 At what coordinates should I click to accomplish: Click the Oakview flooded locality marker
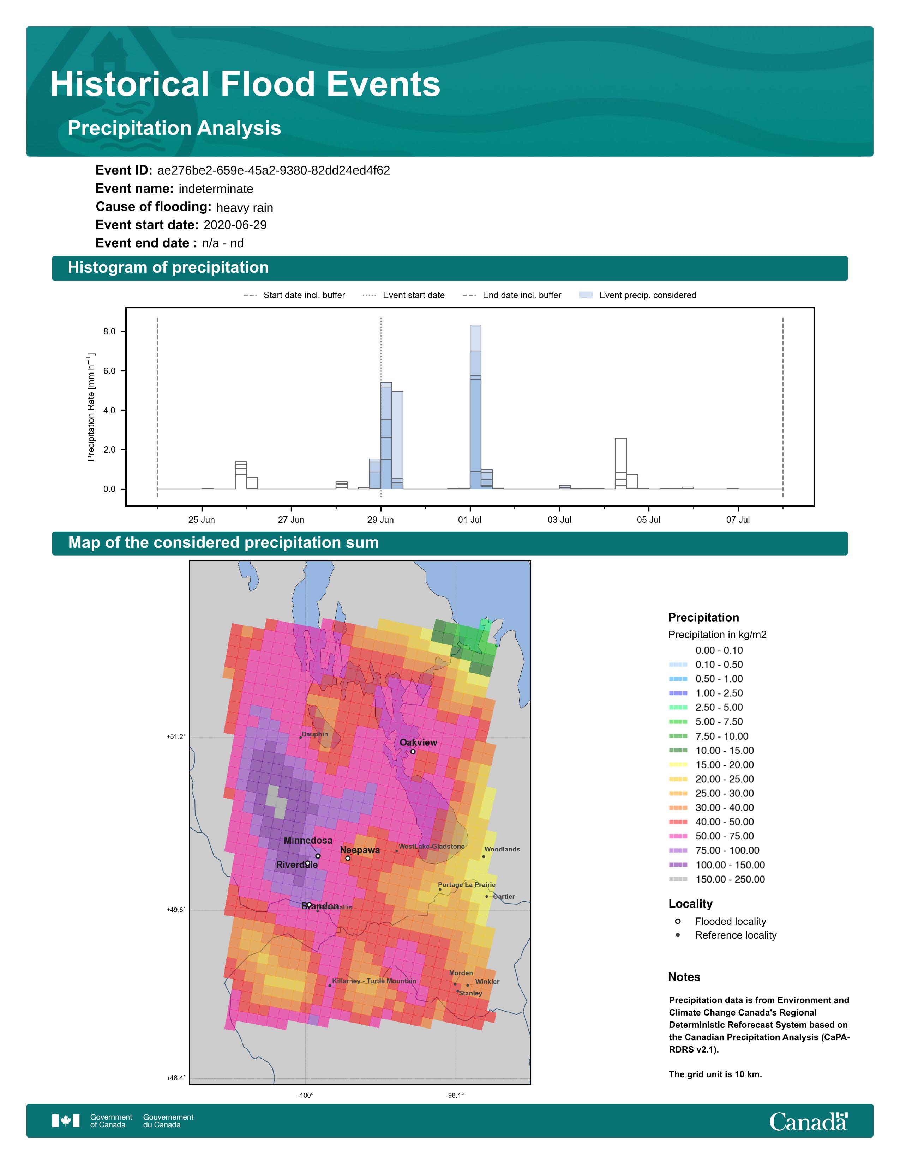[x=413, y=751]
